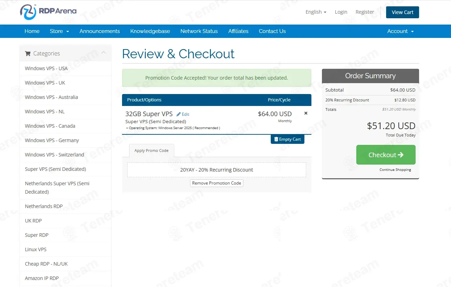This screenshot has height=287, width=451.
Task: Open the UK RDP category
Action: point(66,221)
